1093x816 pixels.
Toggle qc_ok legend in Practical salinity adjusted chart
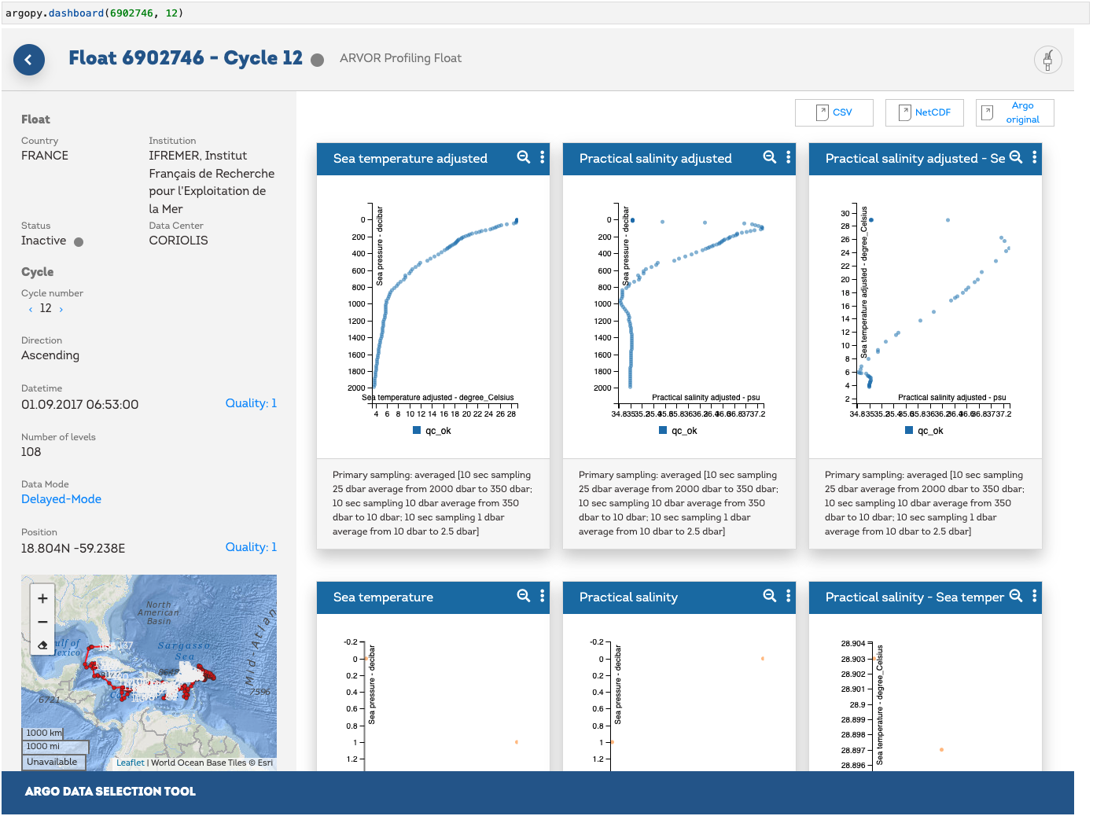(x=678, y=431)
